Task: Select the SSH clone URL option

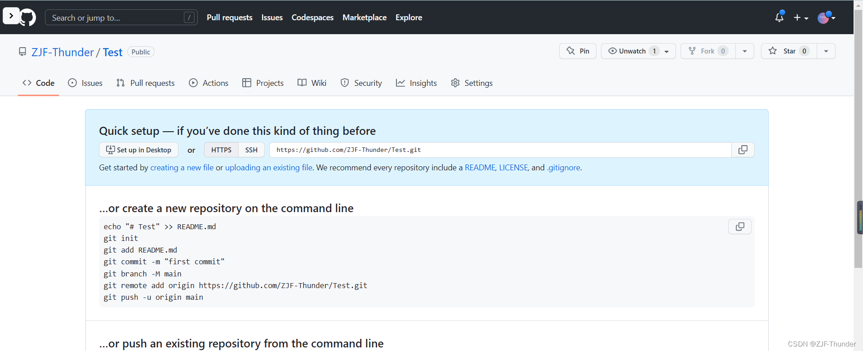Action: [251, 150]
